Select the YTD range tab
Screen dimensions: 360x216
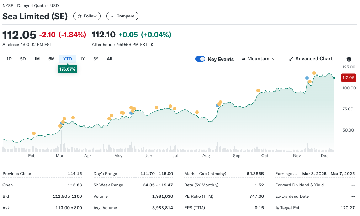pyautogui.click(x=68, y=59)
